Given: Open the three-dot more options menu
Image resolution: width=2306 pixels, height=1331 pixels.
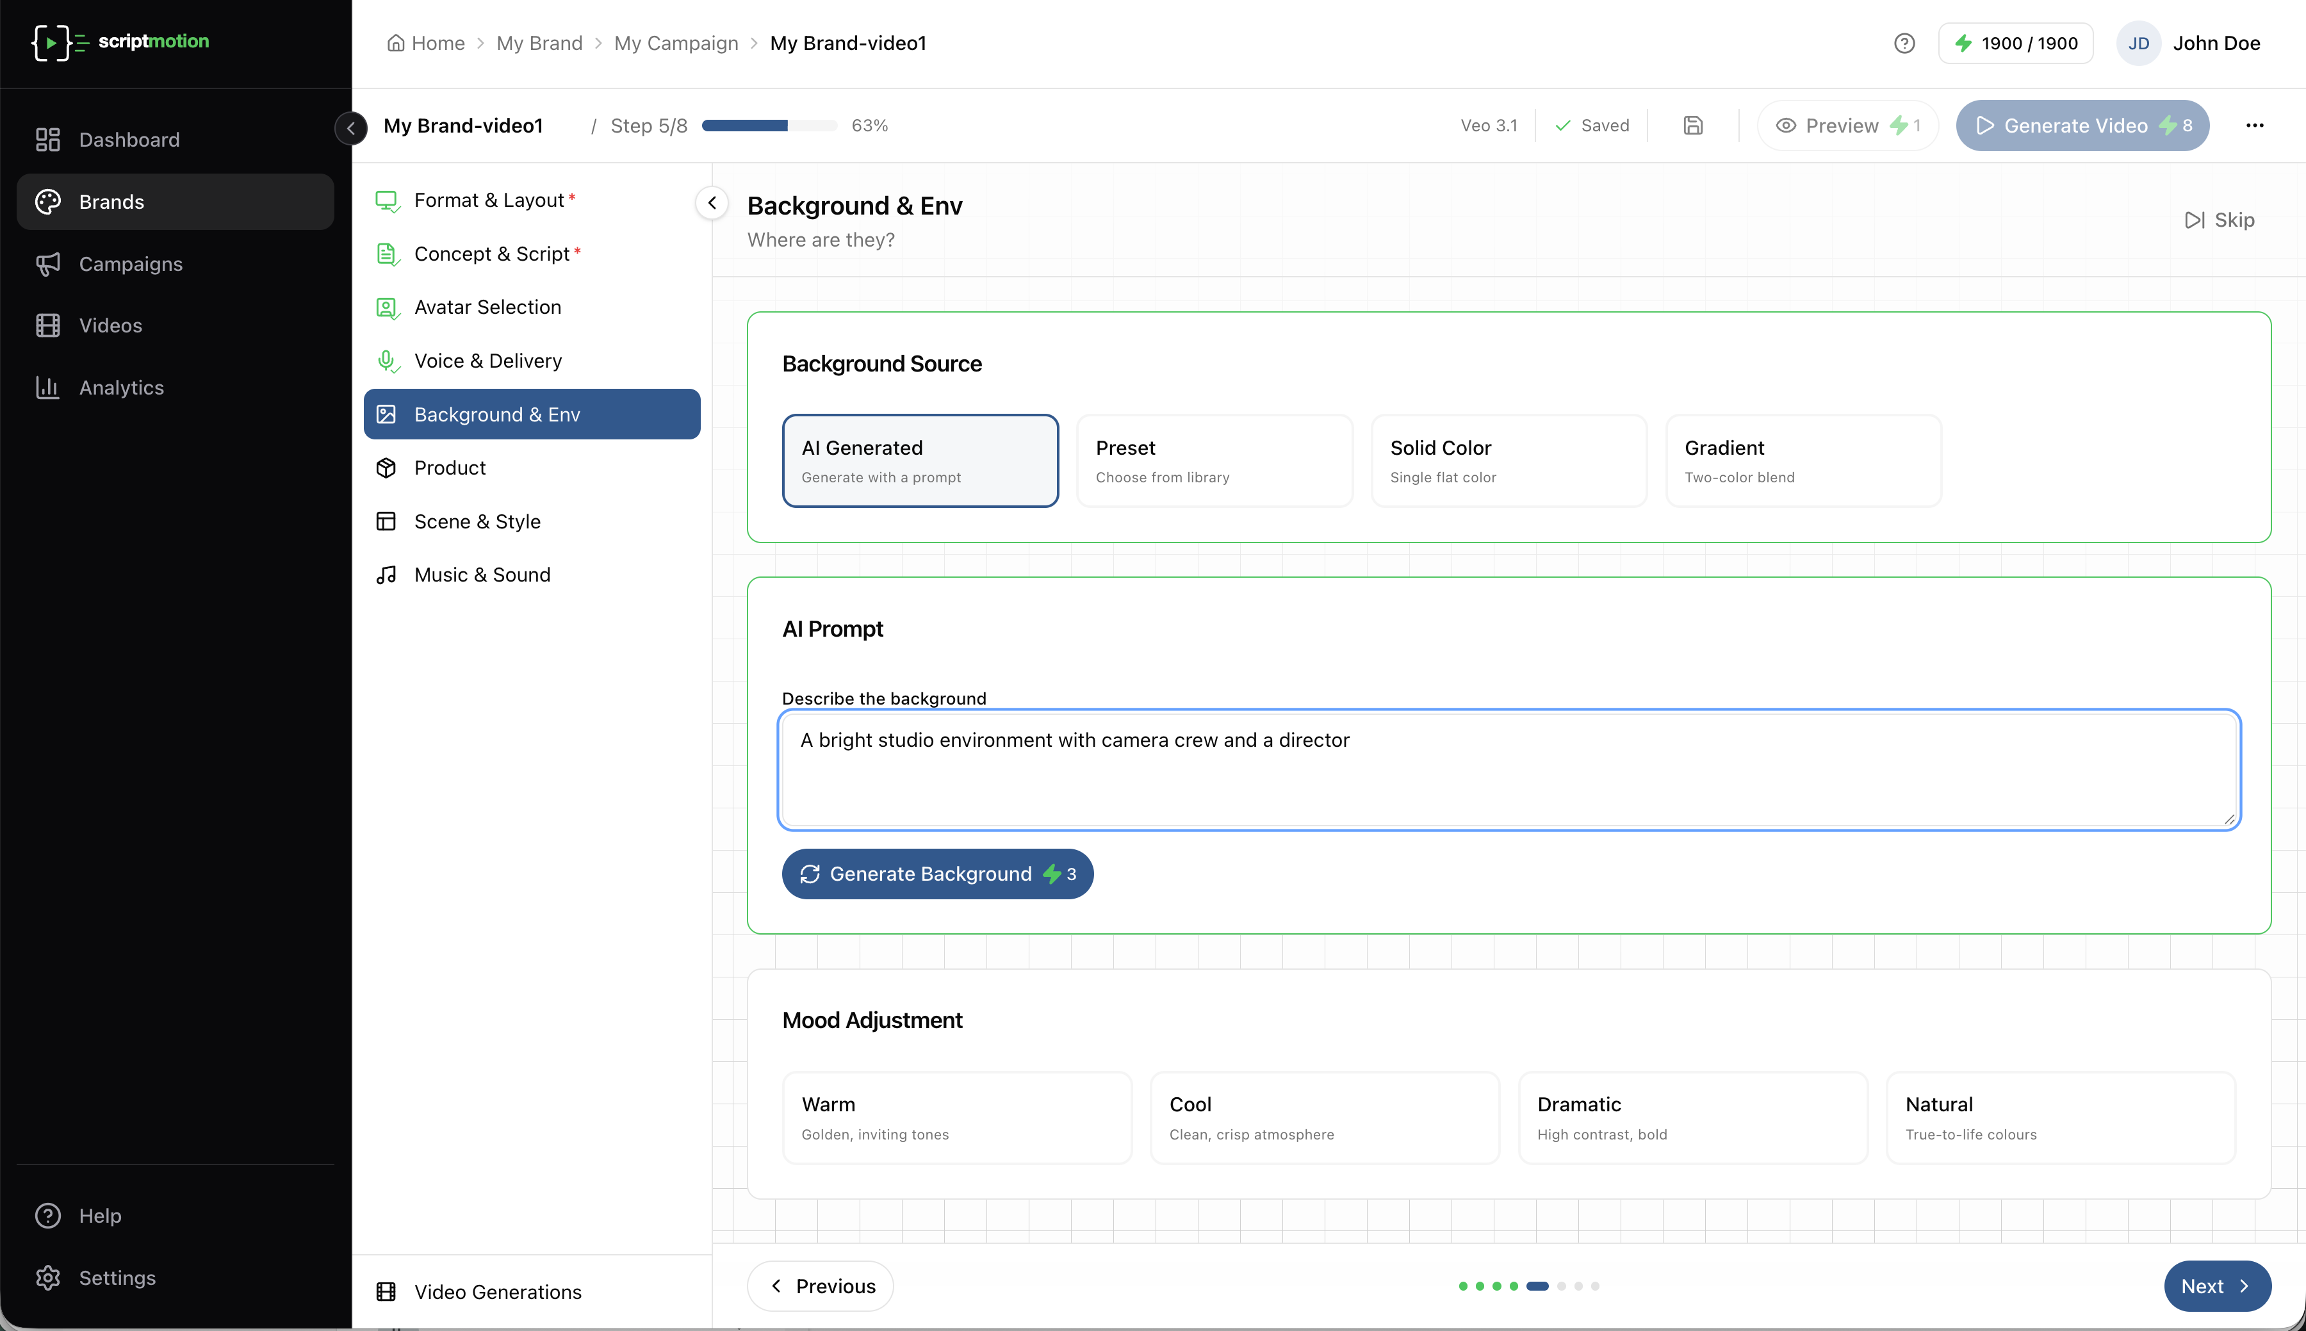Looking at the screenshot, I should tap(2254, 126).
